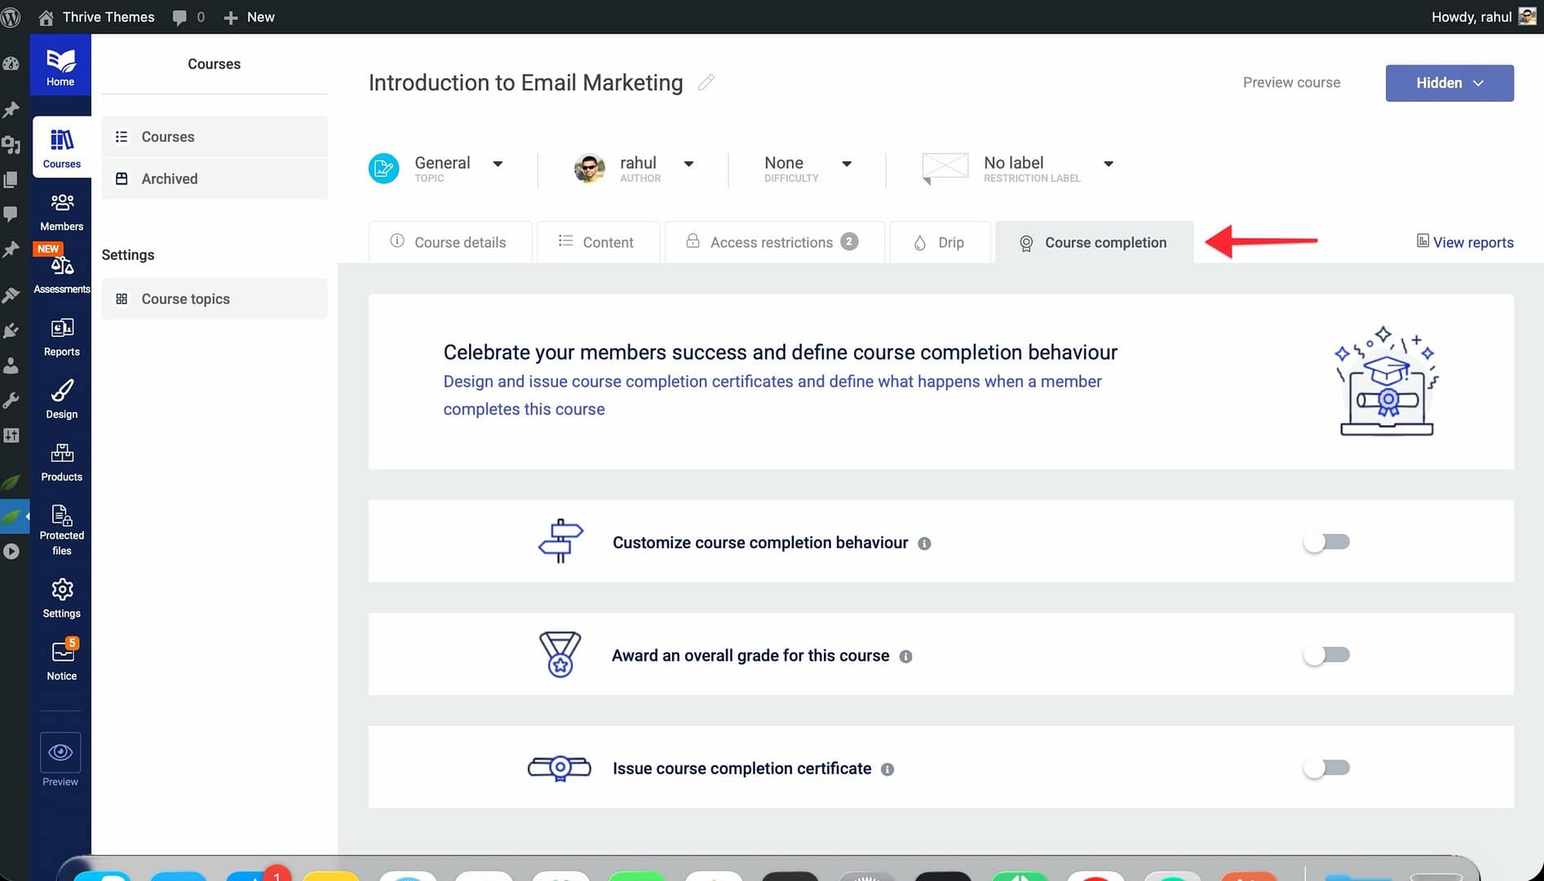Click the View reports link
The image size is (1544, 881).
pyautogui.click(x=1465, y=242)
